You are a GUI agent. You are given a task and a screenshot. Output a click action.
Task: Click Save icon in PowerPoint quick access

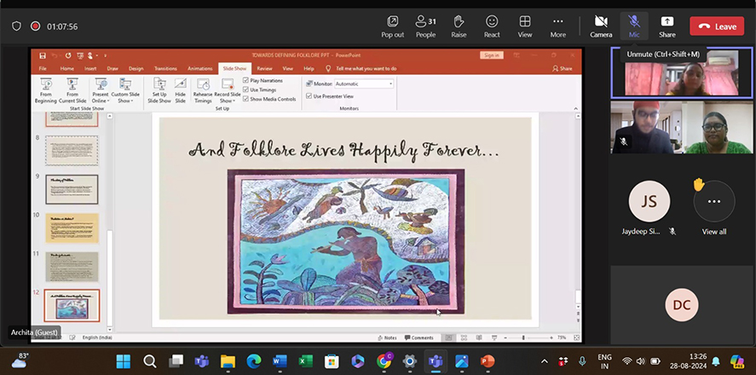[x=43, y=55]
